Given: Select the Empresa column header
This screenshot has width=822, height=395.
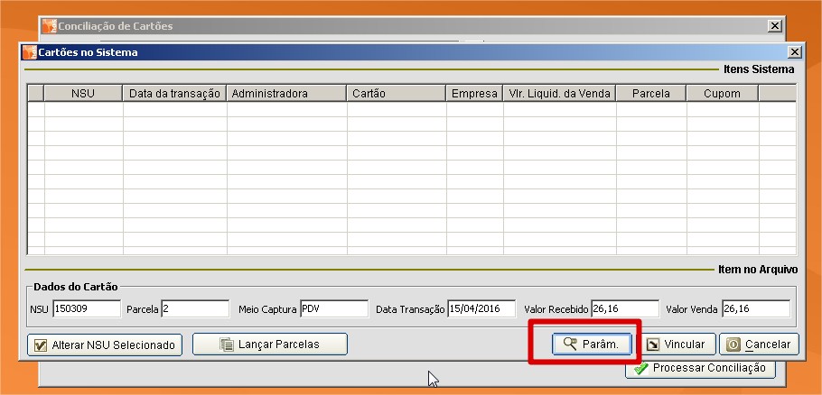Looking at the screenshot, I should click(475, 94).
